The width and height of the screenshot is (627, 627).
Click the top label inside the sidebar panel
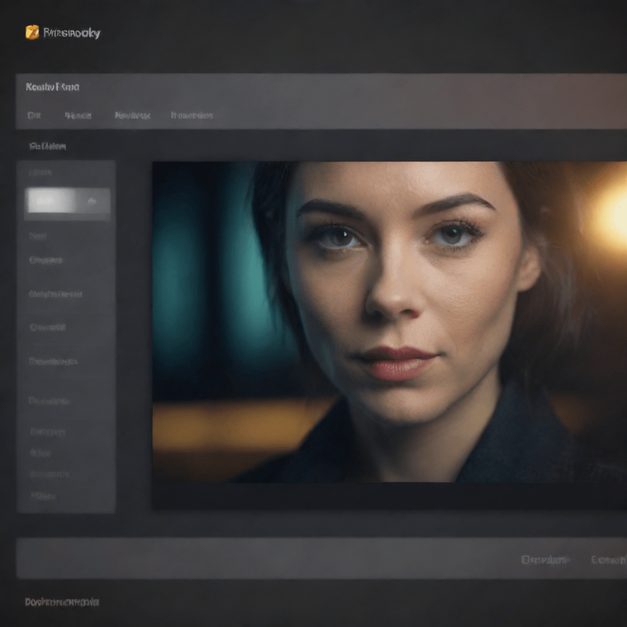point(40,173)
